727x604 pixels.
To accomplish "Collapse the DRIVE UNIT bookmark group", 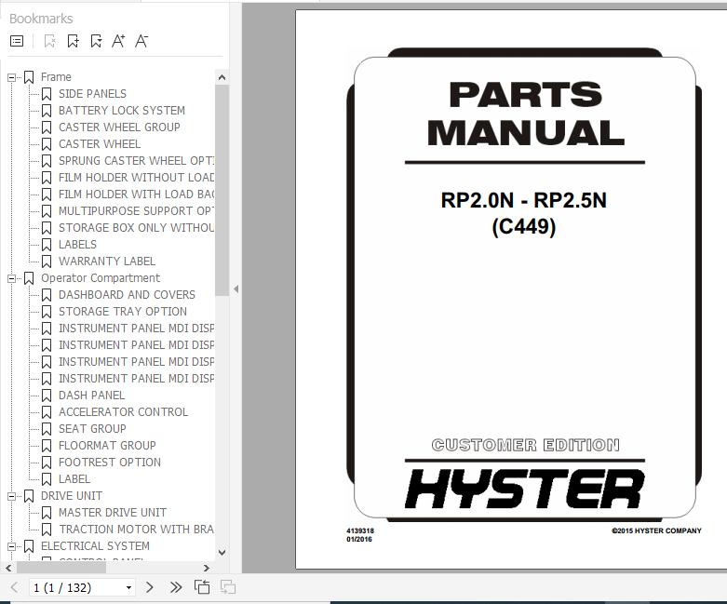I will click(11, 496).
